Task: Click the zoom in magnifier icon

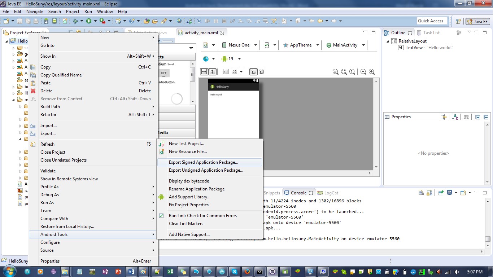Action: click(372, 72)
